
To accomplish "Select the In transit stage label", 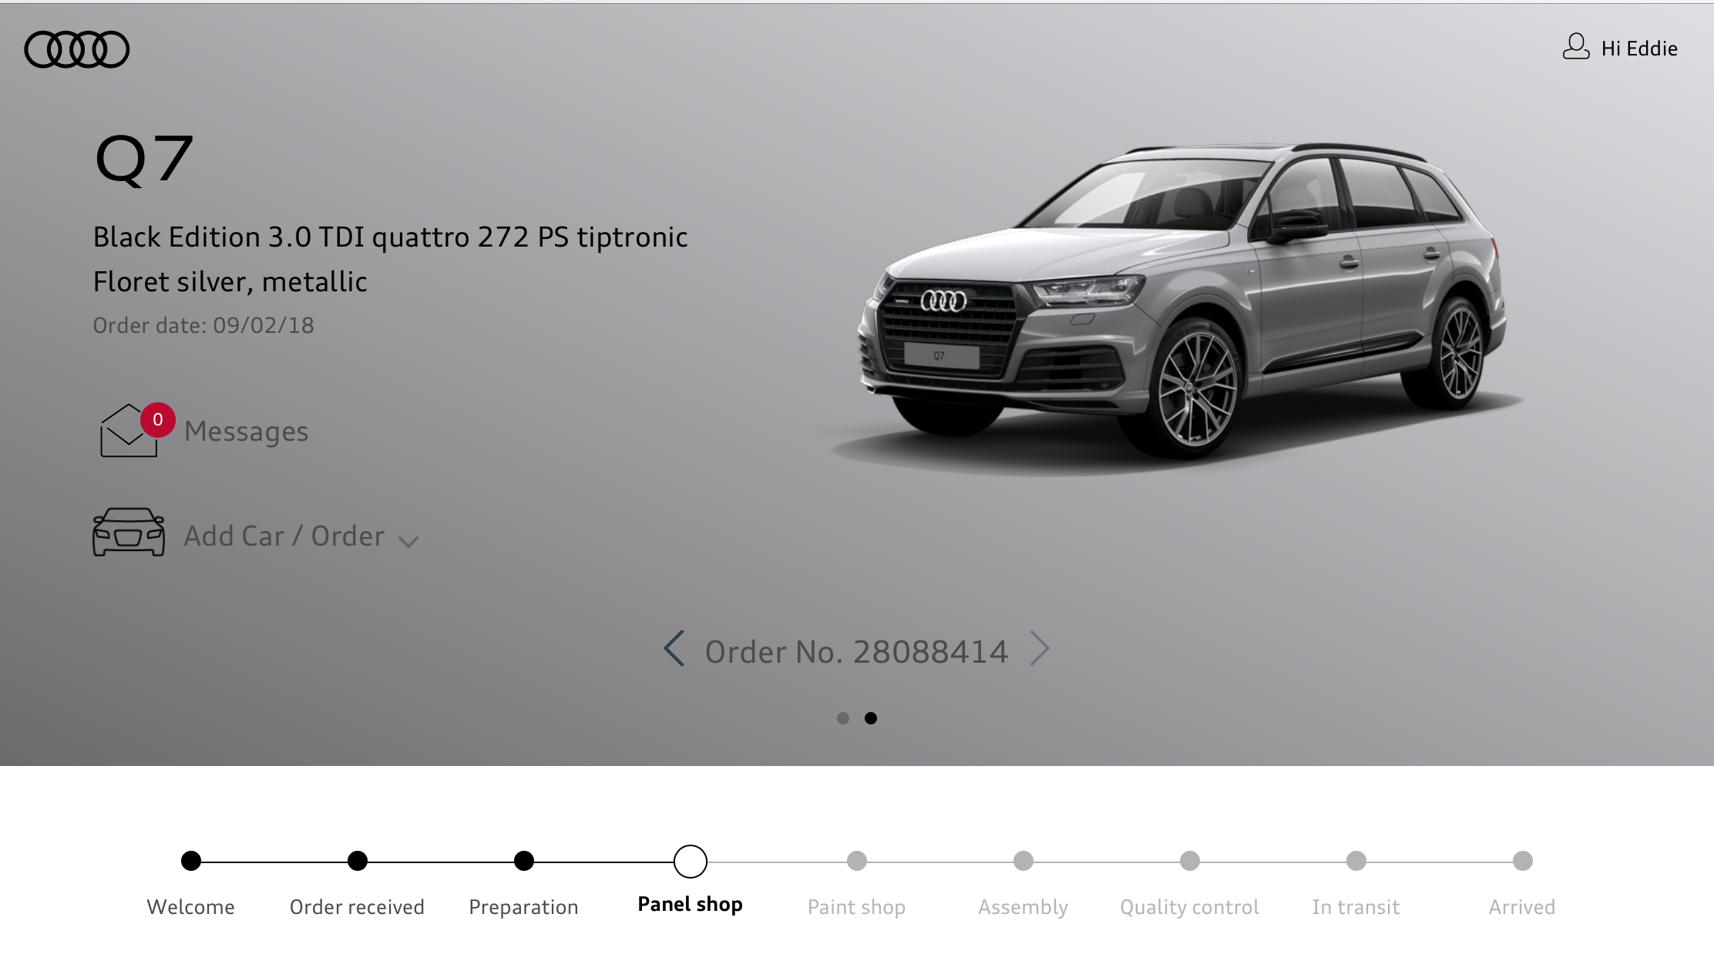I will click(1356, 907).
